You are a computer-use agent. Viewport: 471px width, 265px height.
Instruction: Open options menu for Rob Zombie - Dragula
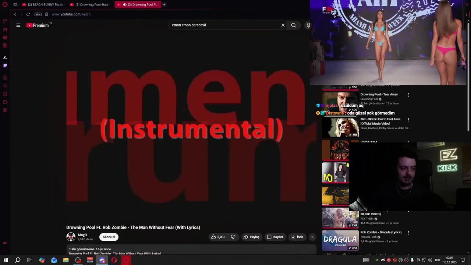point(408,233)
